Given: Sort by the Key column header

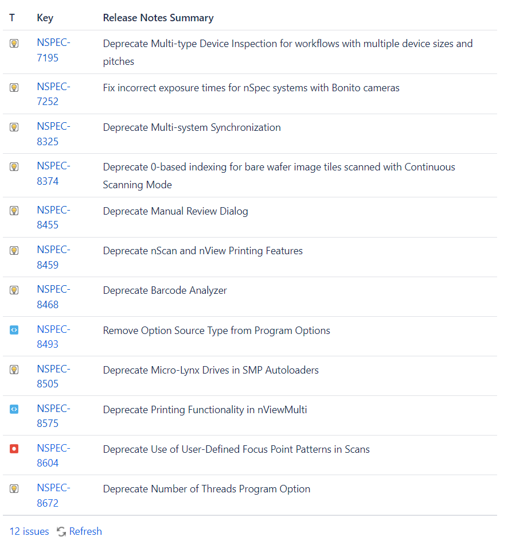Looking at the screenshot, I should coord(45,18).
